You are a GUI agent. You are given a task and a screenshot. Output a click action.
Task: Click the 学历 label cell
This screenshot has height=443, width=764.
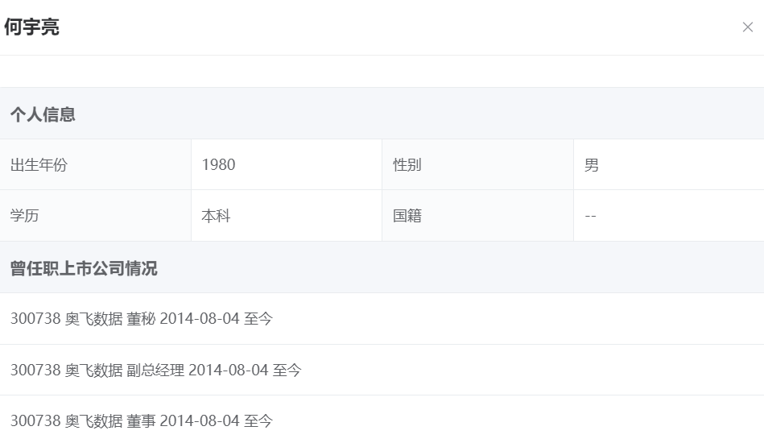24,216
